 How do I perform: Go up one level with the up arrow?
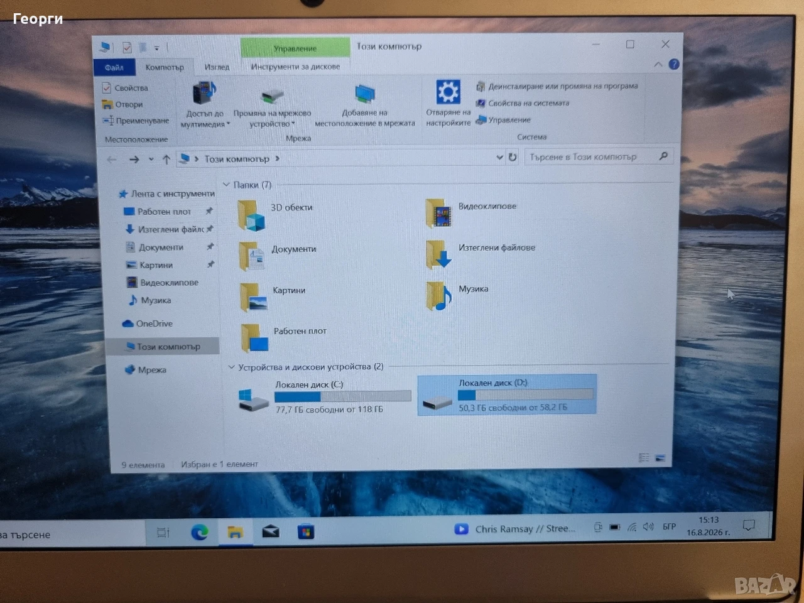pos(166,160)
